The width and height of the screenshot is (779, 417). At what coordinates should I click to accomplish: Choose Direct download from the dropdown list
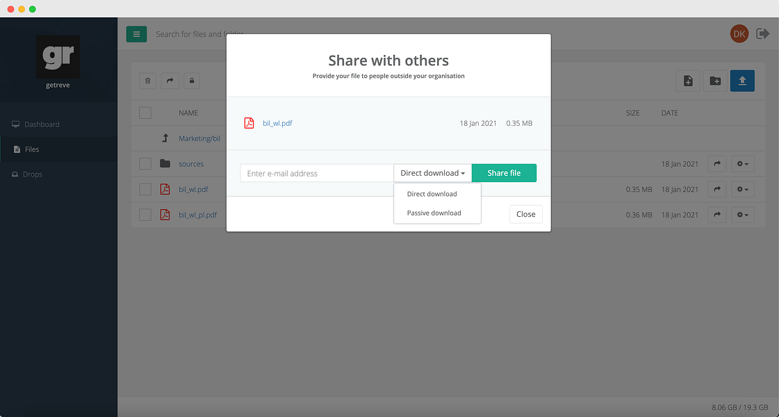432,194
